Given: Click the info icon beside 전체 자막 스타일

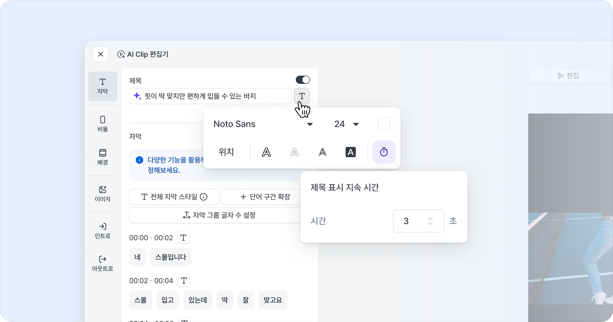Looking at the screenshot, I should [x=204, y=197].
